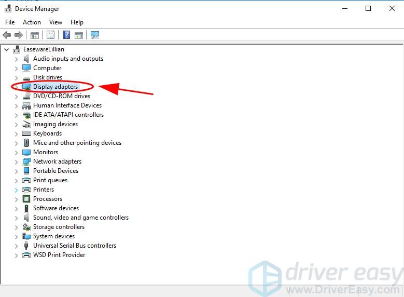Select Mice and other pointing devices
Viewport: 404px width, 297px height.
coord(77,143)
